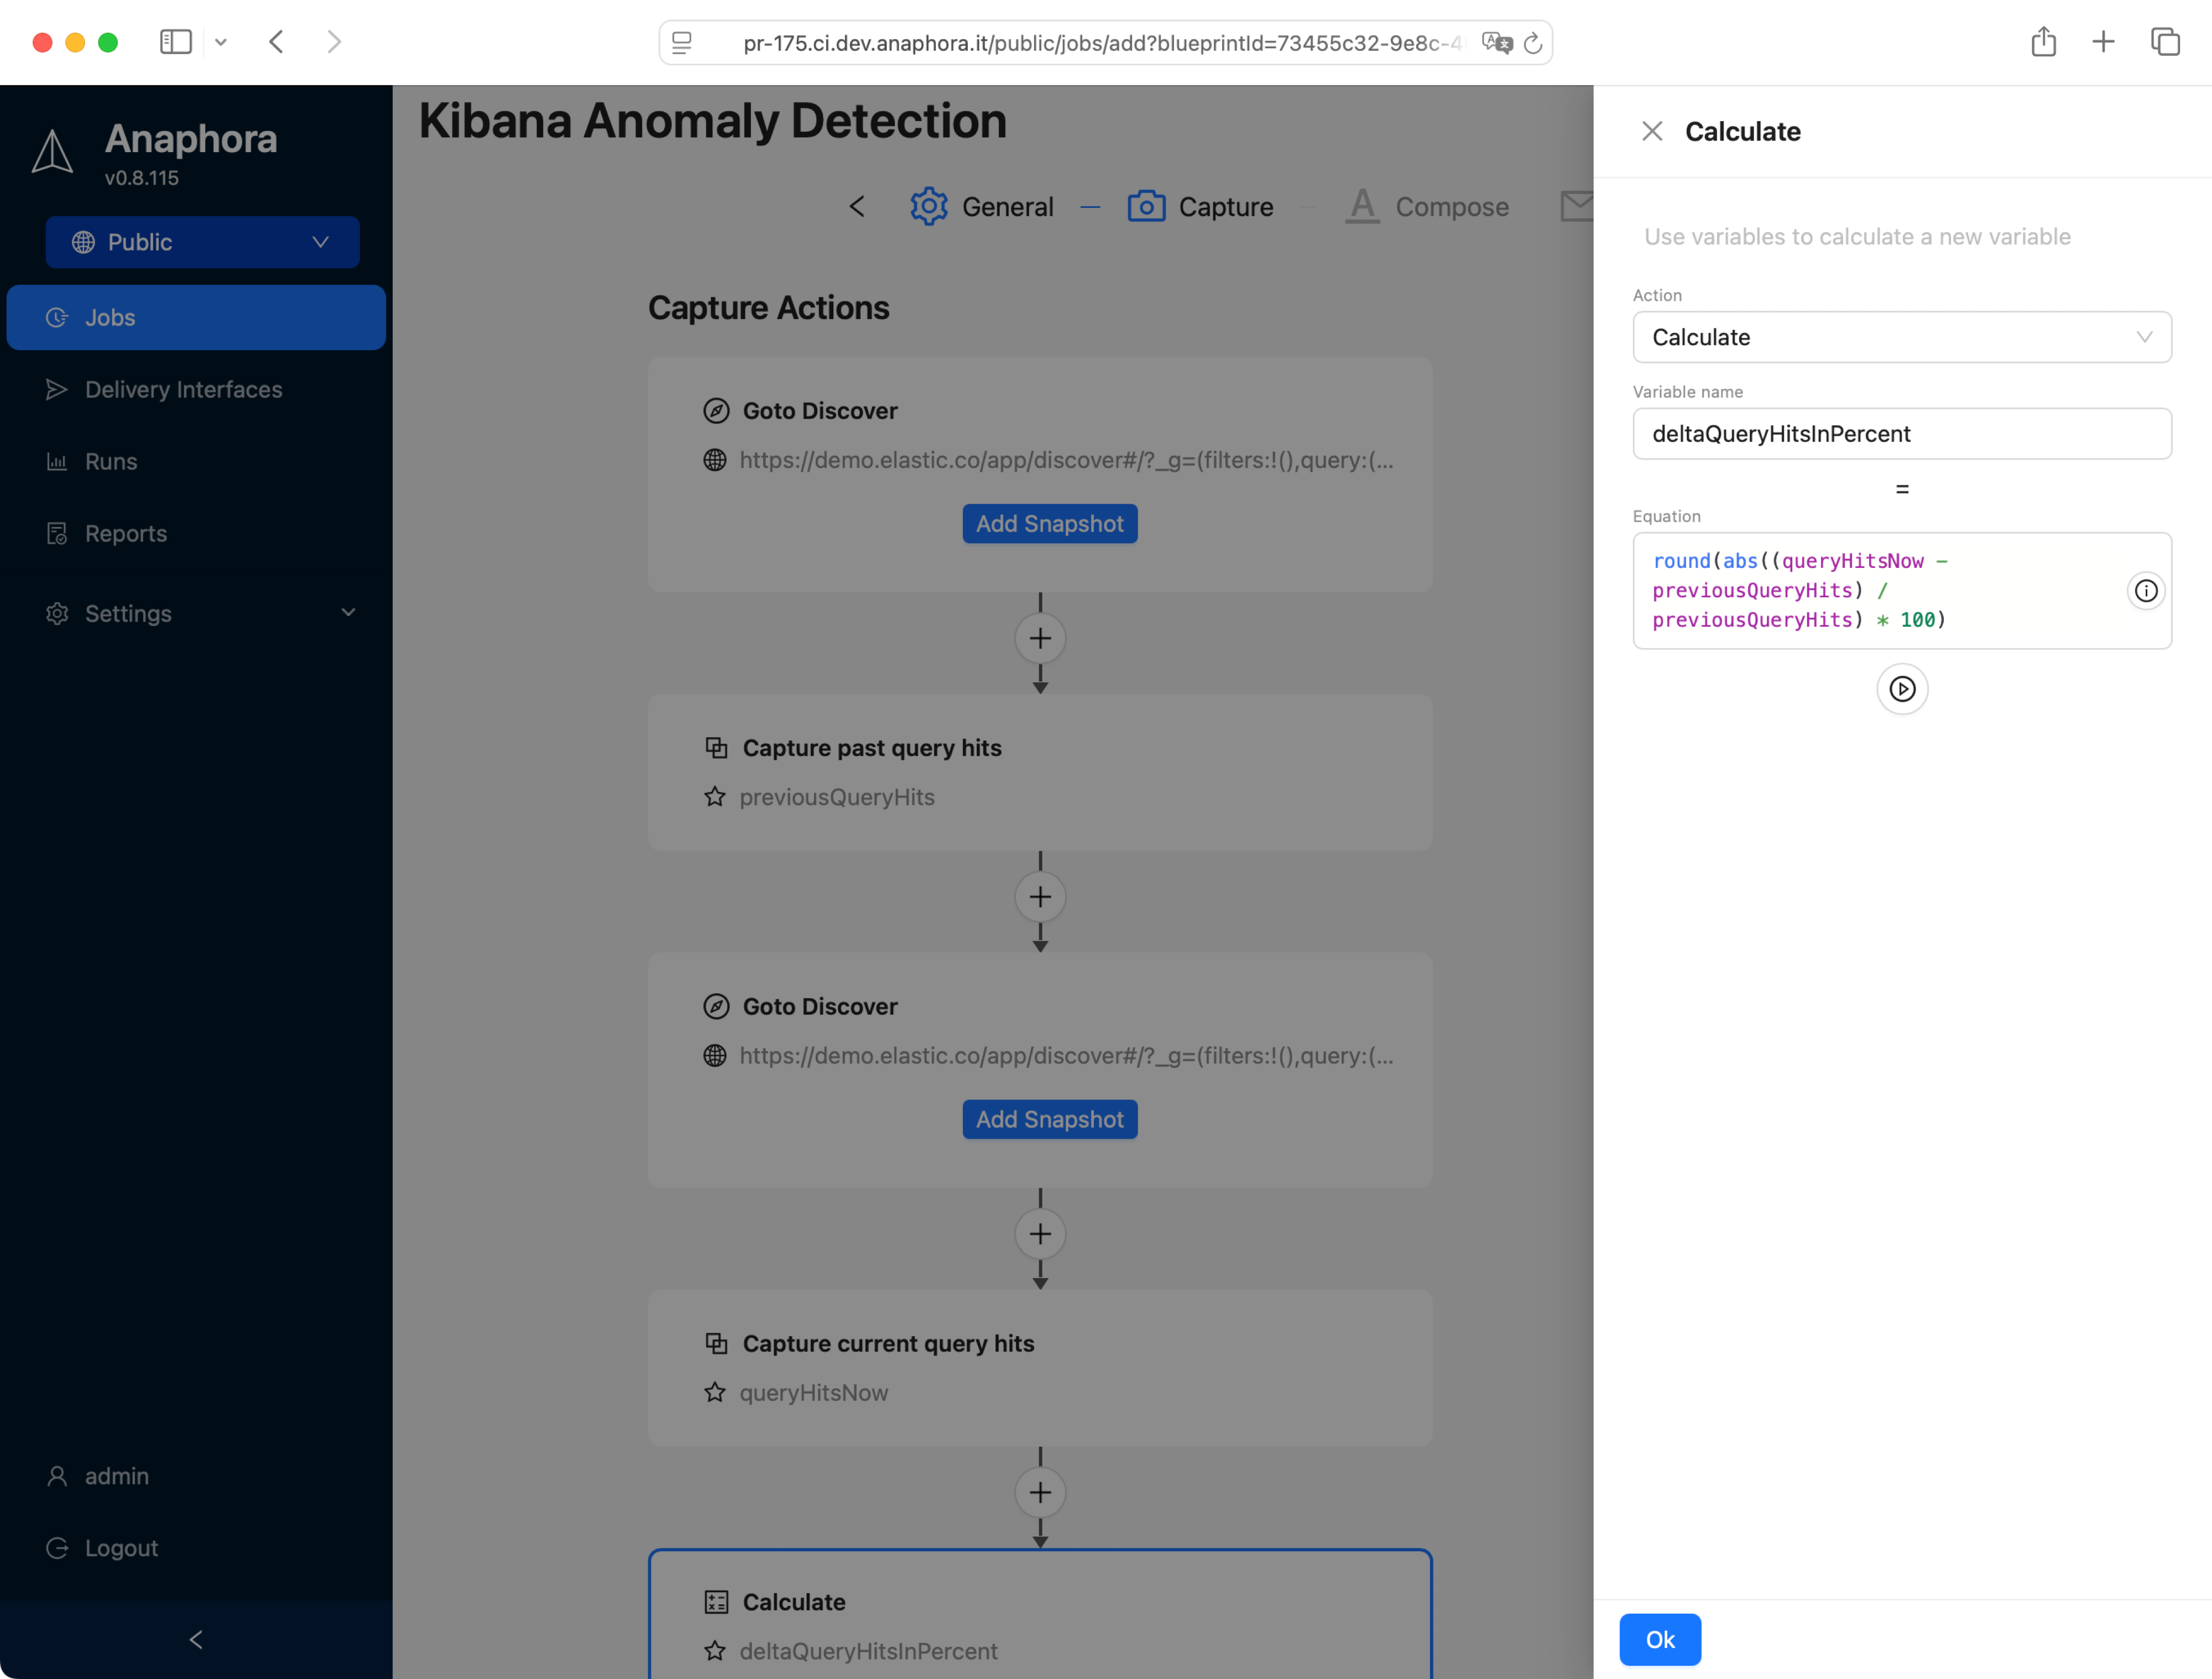Viewport: 2212px width, 1679px height.
Task: Open the Action dropdown showing Calculate
Action: pyautogui.click(x=1901, y=337)
